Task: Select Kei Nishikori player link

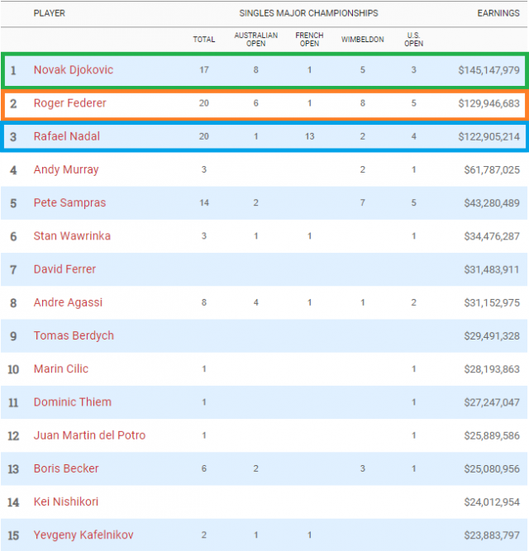Action: [66, 501]
